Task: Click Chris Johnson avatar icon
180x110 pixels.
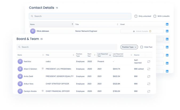Action: point(33,31)
